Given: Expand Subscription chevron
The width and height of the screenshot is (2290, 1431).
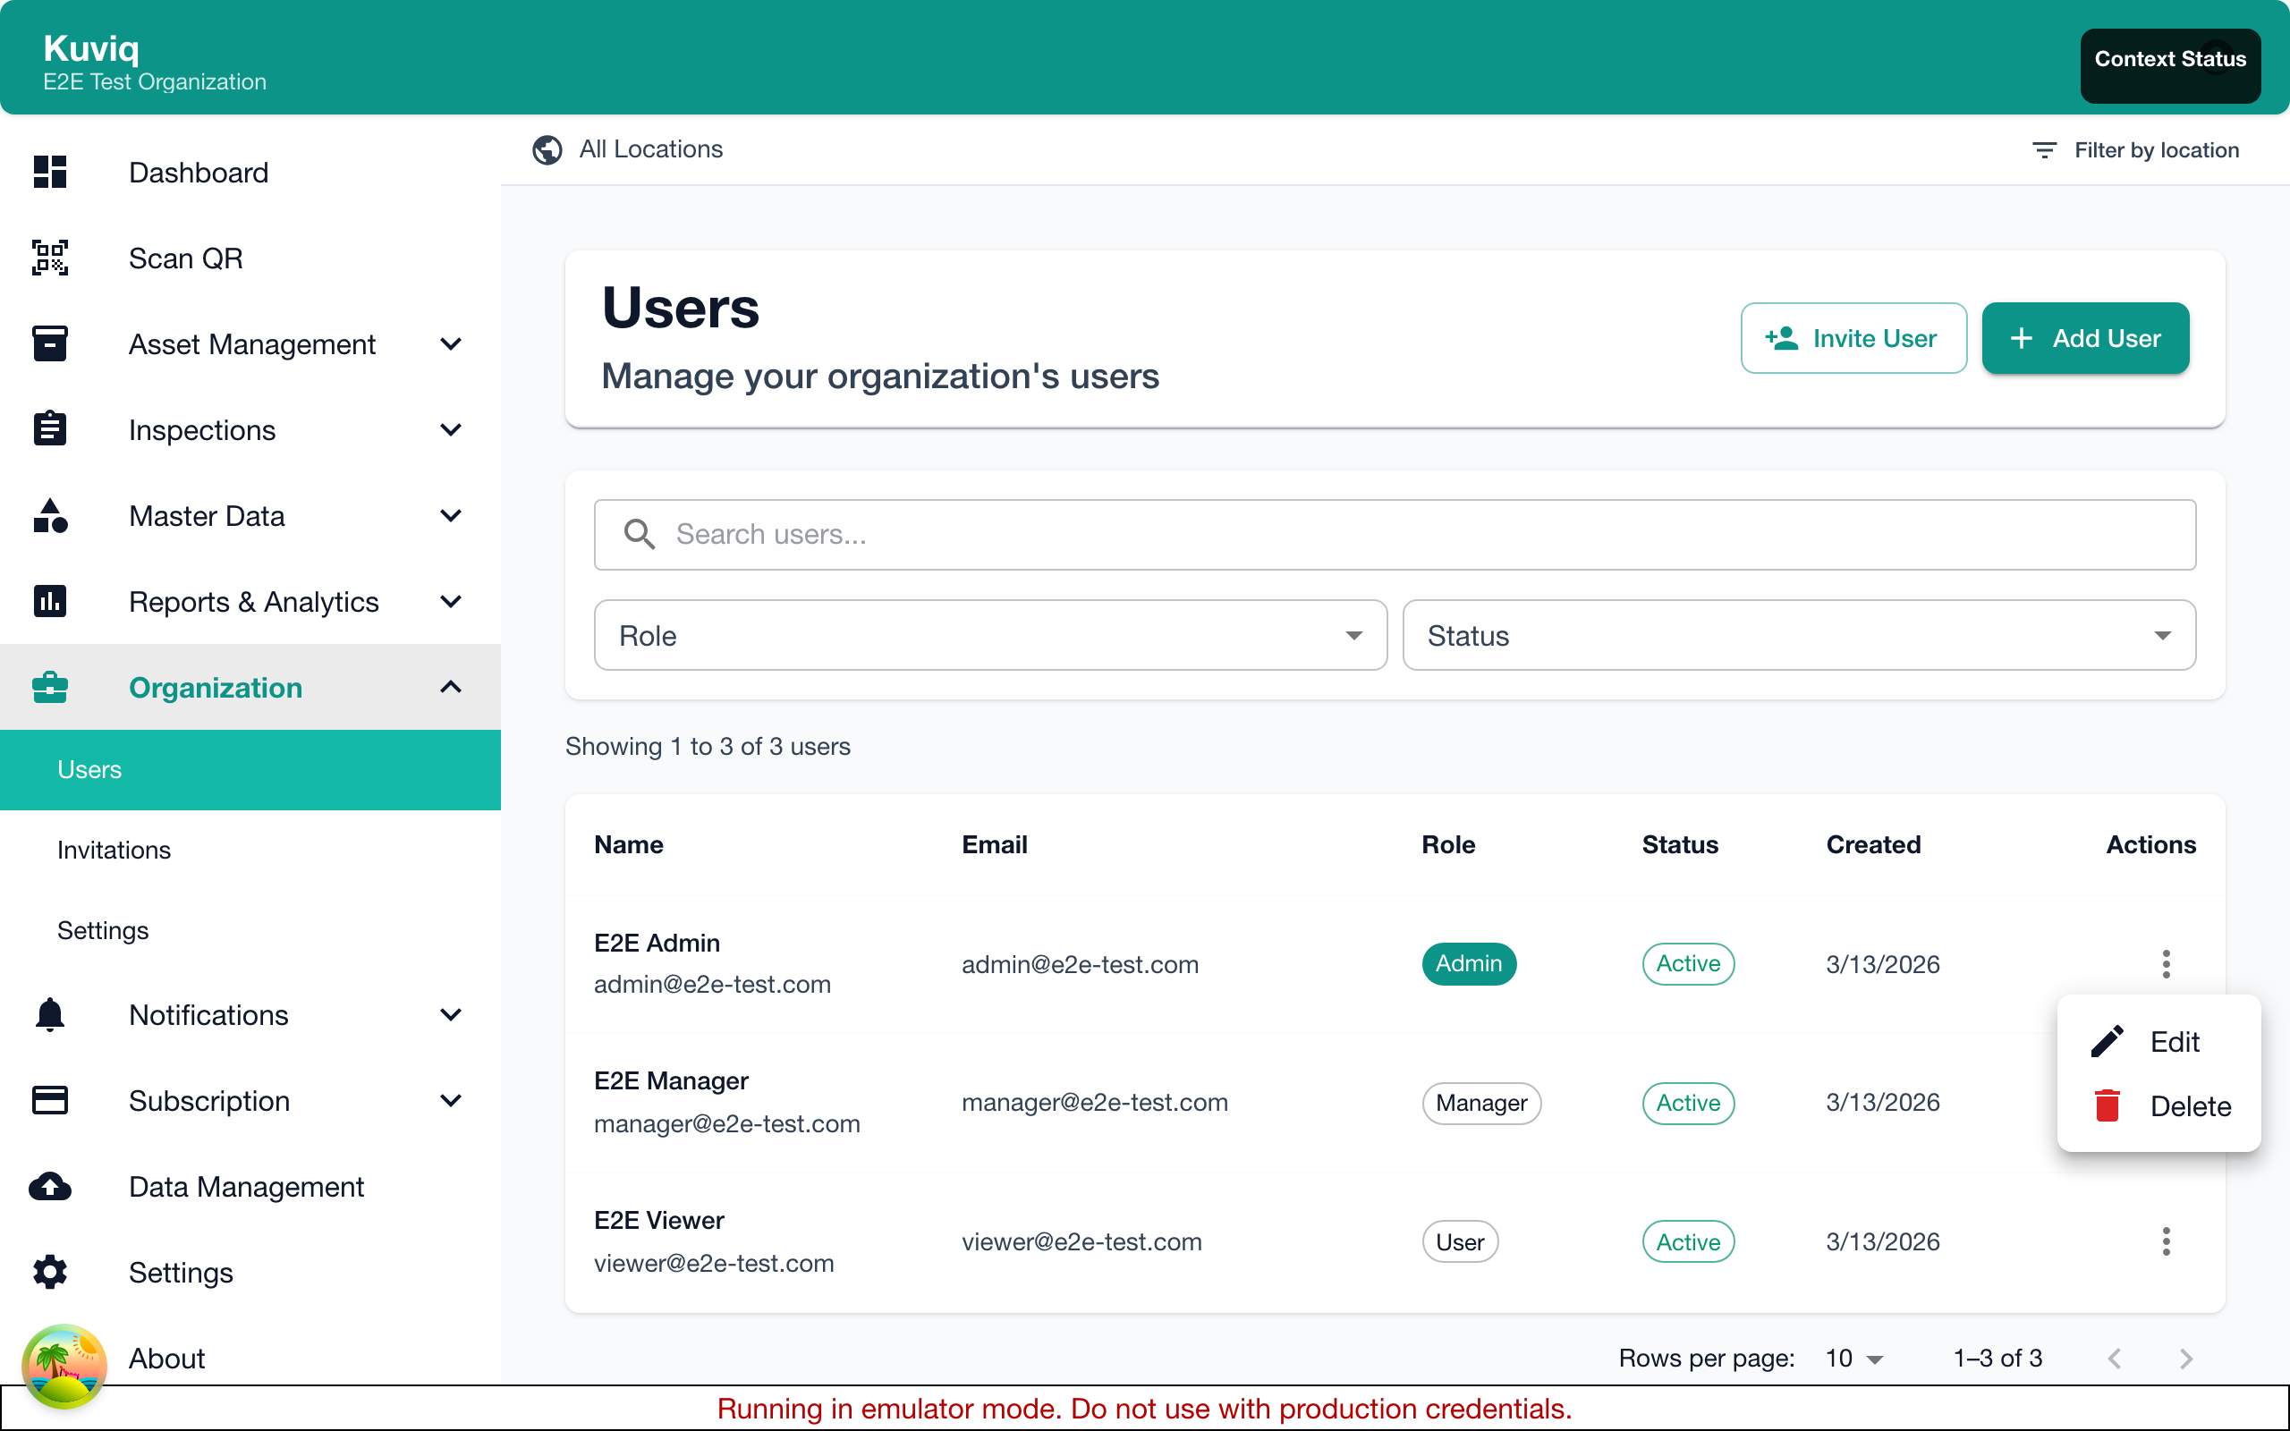Looking at the screenshot, I should (x=452, y=1101).
